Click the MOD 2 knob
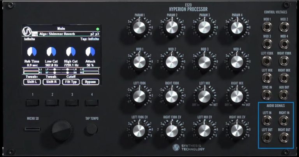 172,62
